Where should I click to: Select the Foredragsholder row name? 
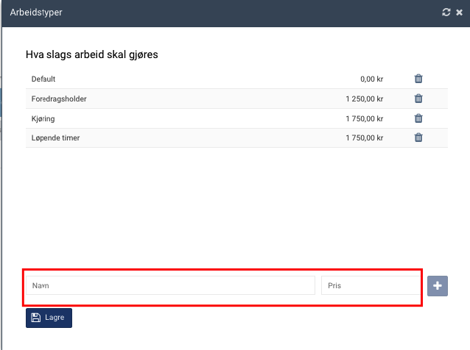[60, 99]
